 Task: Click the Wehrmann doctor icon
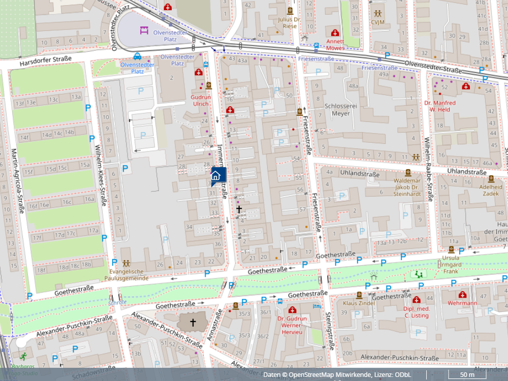(462, 295)
